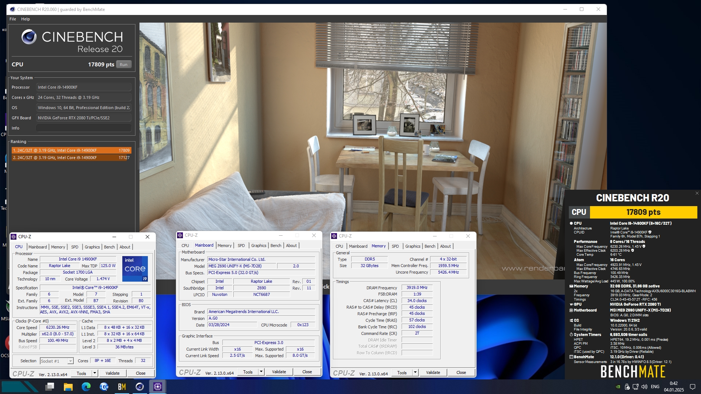Image resolution: width=701 pixels, height=394 pixels.
Task: Open Cinebench from the taskbar
Action: pyautogui.click(x=140, y=387)
